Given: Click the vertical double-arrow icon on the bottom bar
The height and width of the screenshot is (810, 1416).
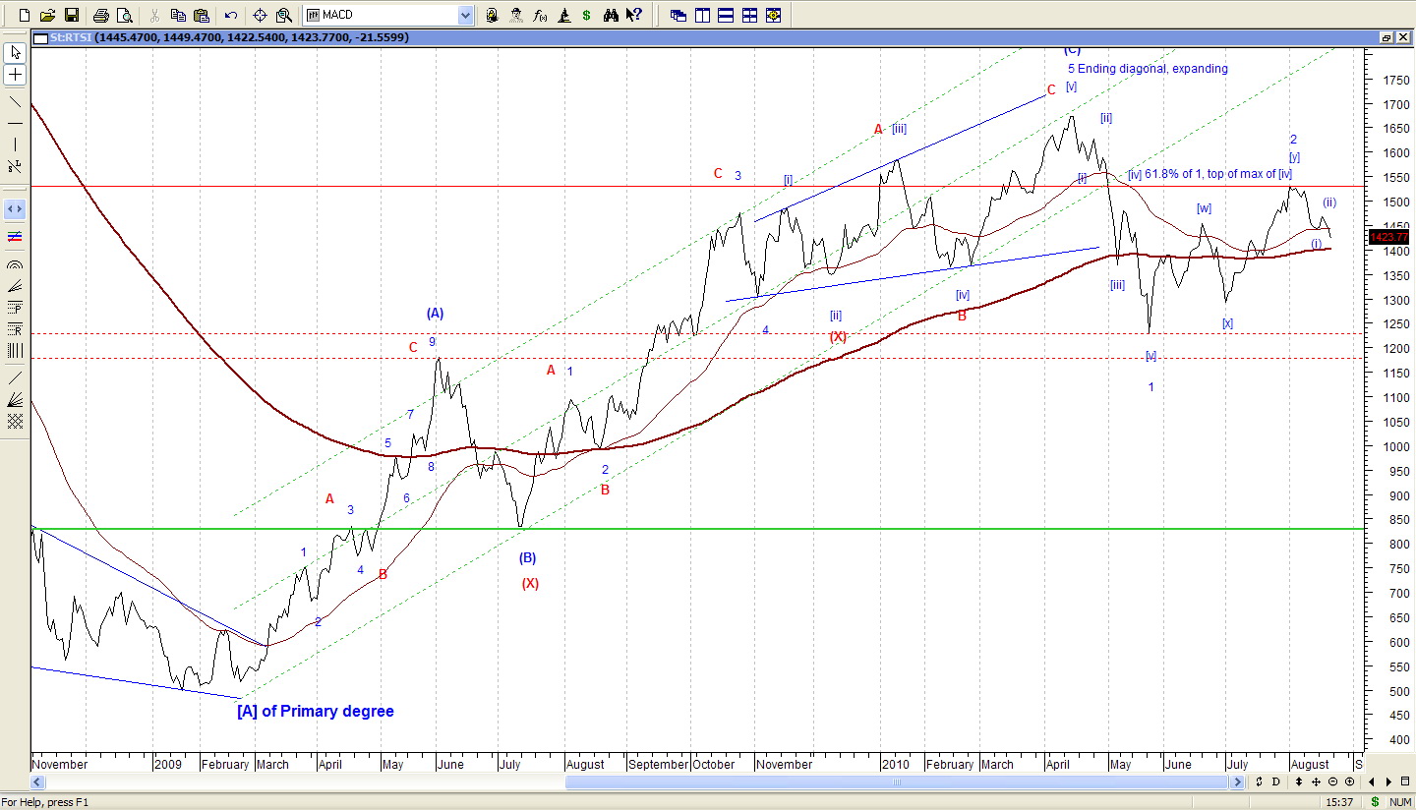Looking at the screenshot, I should (1300, 781).
